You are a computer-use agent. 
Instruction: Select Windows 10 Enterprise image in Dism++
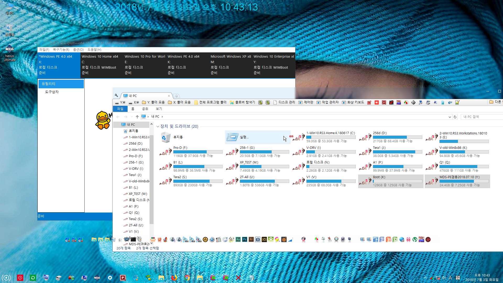point(274,65)
